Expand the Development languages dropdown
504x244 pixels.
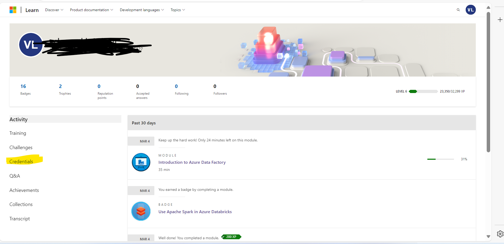(x=142, y=10)
